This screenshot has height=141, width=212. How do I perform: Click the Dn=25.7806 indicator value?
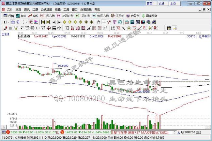click(x=97, y=36)
